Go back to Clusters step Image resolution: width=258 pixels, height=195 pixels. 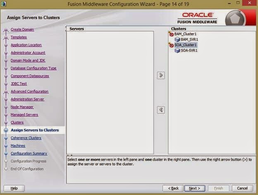17,122
